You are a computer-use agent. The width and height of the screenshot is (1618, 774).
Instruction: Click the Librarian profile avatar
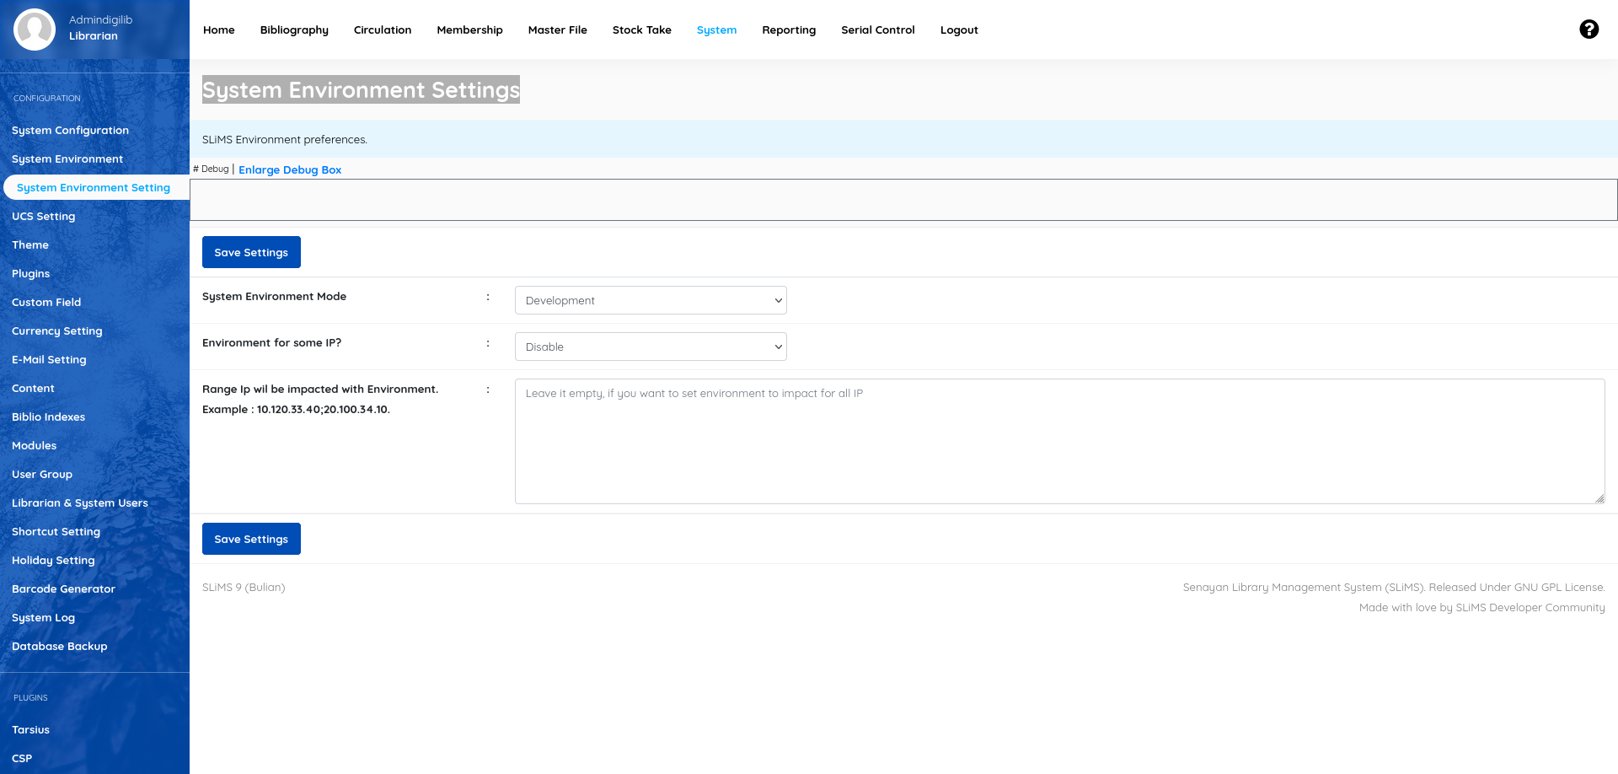pyautogui.click(x=34, y=28)
